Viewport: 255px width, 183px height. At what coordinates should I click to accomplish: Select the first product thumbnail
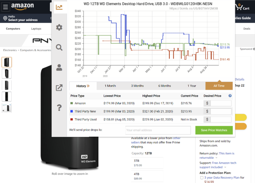click(x=7, y=62)
